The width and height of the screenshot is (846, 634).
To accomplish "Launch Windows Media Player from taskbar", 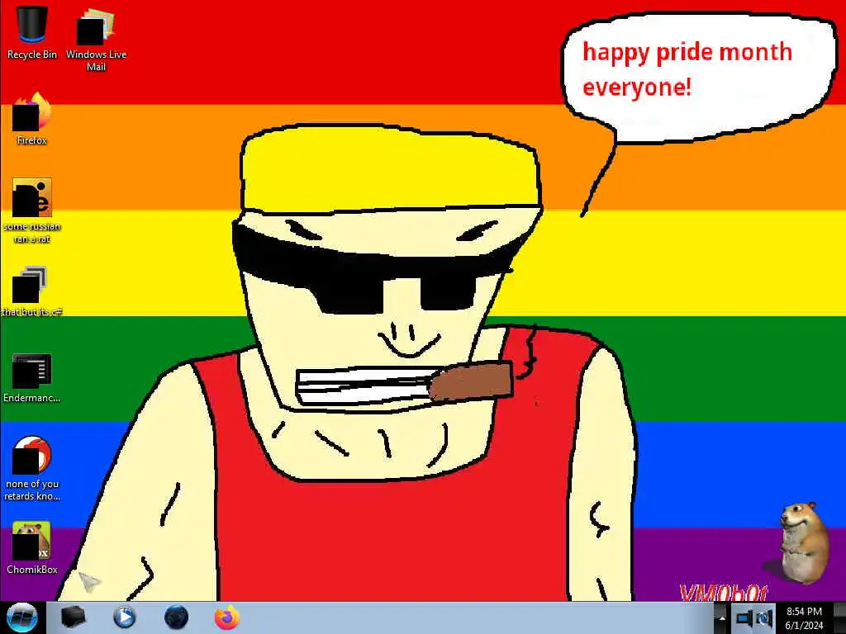I will click(x=124, y=617).
